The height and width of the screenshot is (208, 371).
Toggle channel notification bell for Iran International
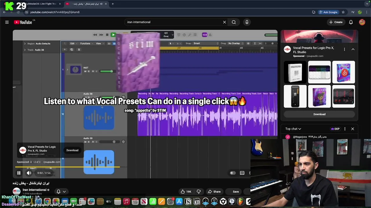point(59,192)
